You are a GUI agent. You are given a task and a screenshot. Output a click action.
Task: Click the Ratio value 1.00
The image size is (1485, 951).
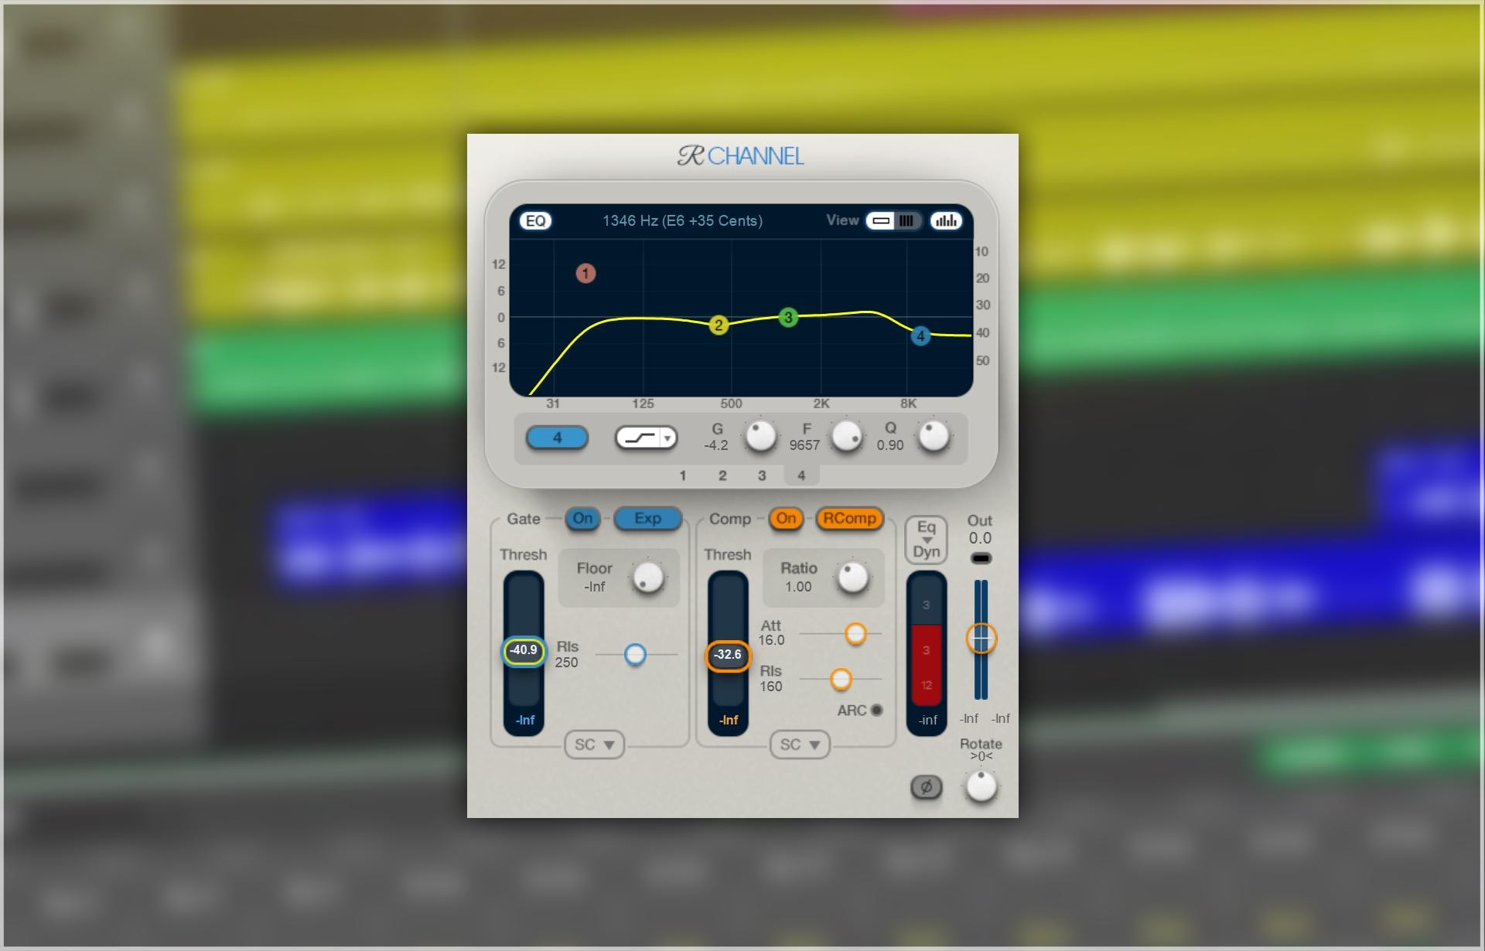coord(798,587)
